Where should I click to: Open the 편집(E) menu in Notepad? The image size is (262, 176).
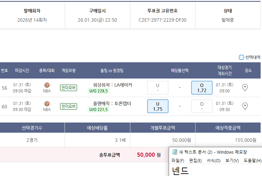(195, 160)
